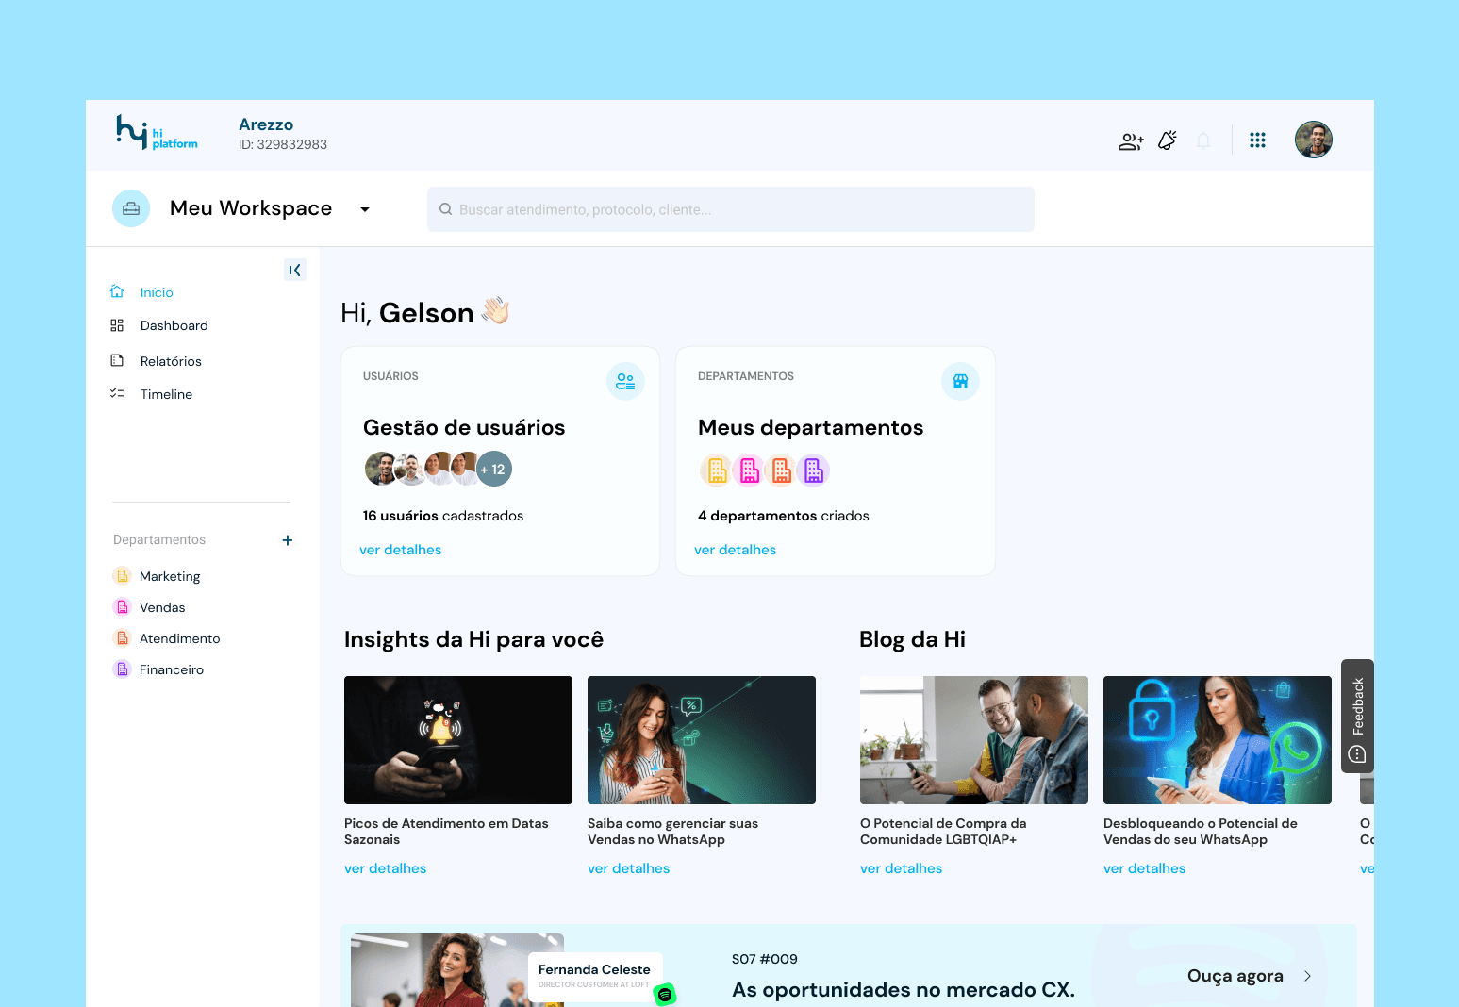Screen dimensions: 1459x1007
Task: Open the announcements megaphone icon
Action: (1168, 140)
